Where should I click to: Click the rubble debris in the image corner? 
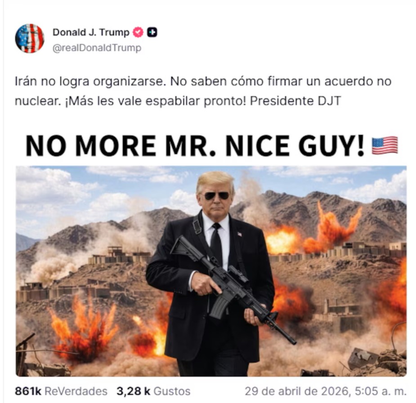(x=377, y=362)
